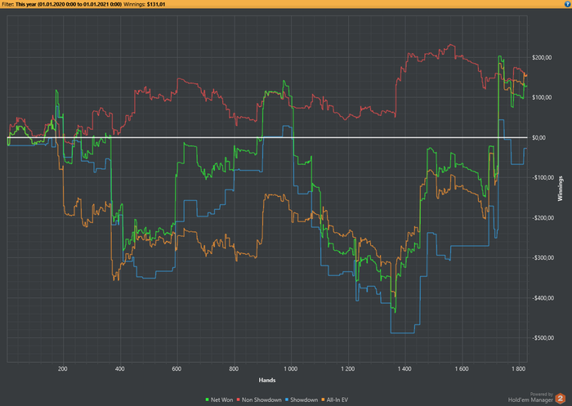Click the blue help icon top right
This screenshot has width=572, height=406.
(569, 4)
